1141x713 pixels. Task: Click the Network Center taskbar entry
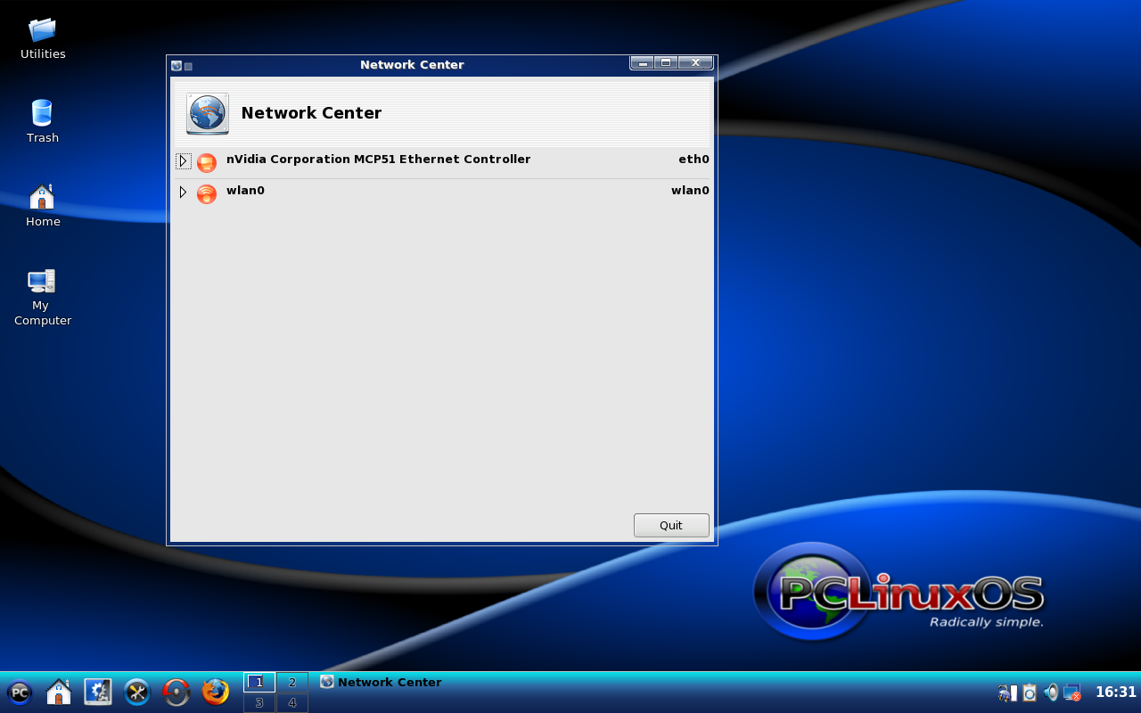coord(382,682)
